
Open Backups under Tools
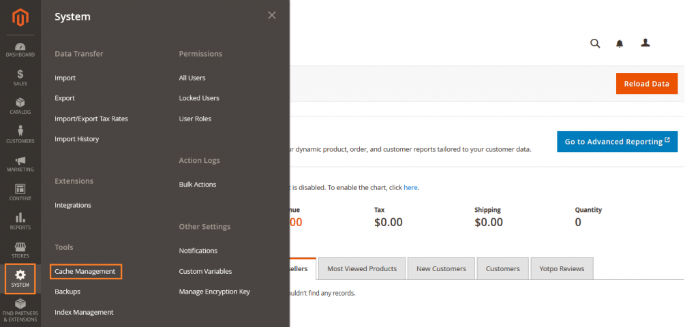point(67,292)
